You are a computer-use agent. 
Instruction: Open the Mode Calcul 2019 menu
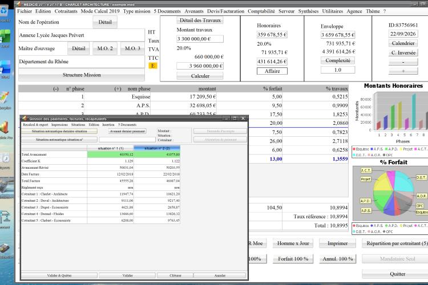100,11
